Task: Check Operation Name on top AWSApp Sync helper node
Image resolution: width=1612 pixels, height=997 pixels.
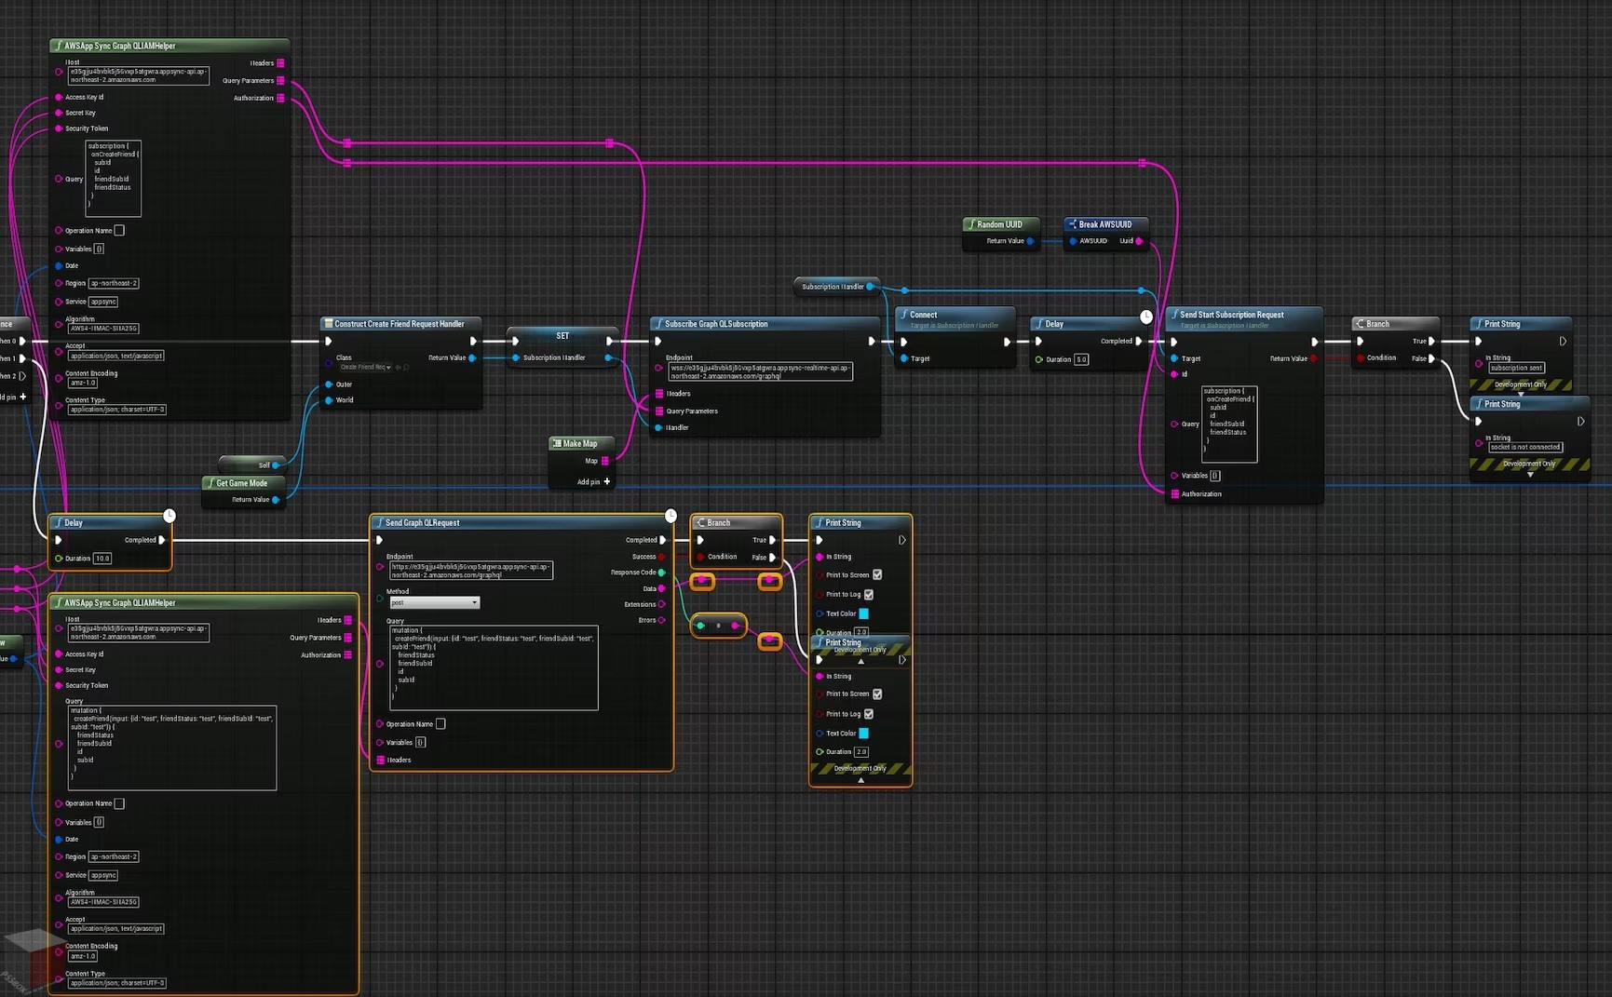Action: [119, 231]
